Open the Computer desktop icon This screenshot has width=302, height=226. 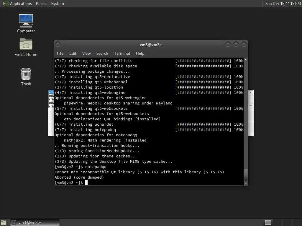[26, 23]
